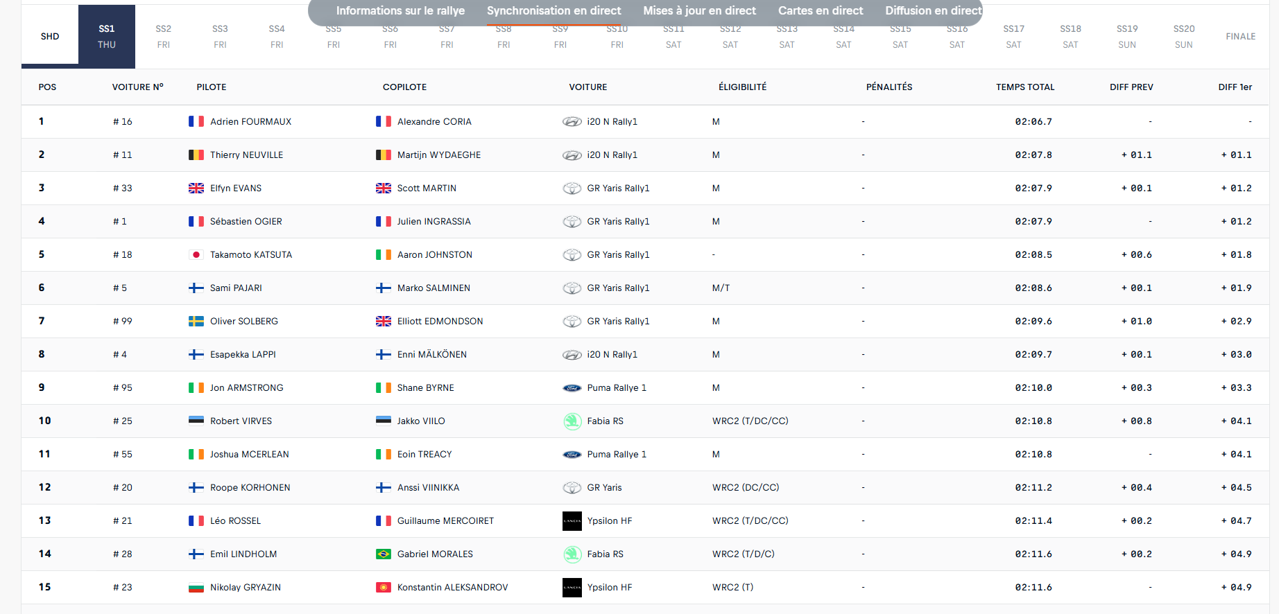Click driver name Esapekka LAPPI
Image resolution: width=1279 pixels, height=614 pixels.
pos(243,354)
